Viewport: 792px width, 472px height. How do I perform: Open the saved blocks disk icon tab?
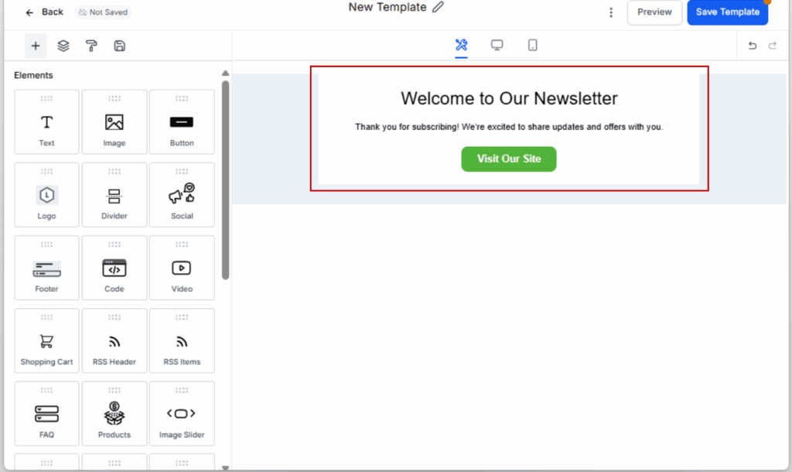coord(119,46)
